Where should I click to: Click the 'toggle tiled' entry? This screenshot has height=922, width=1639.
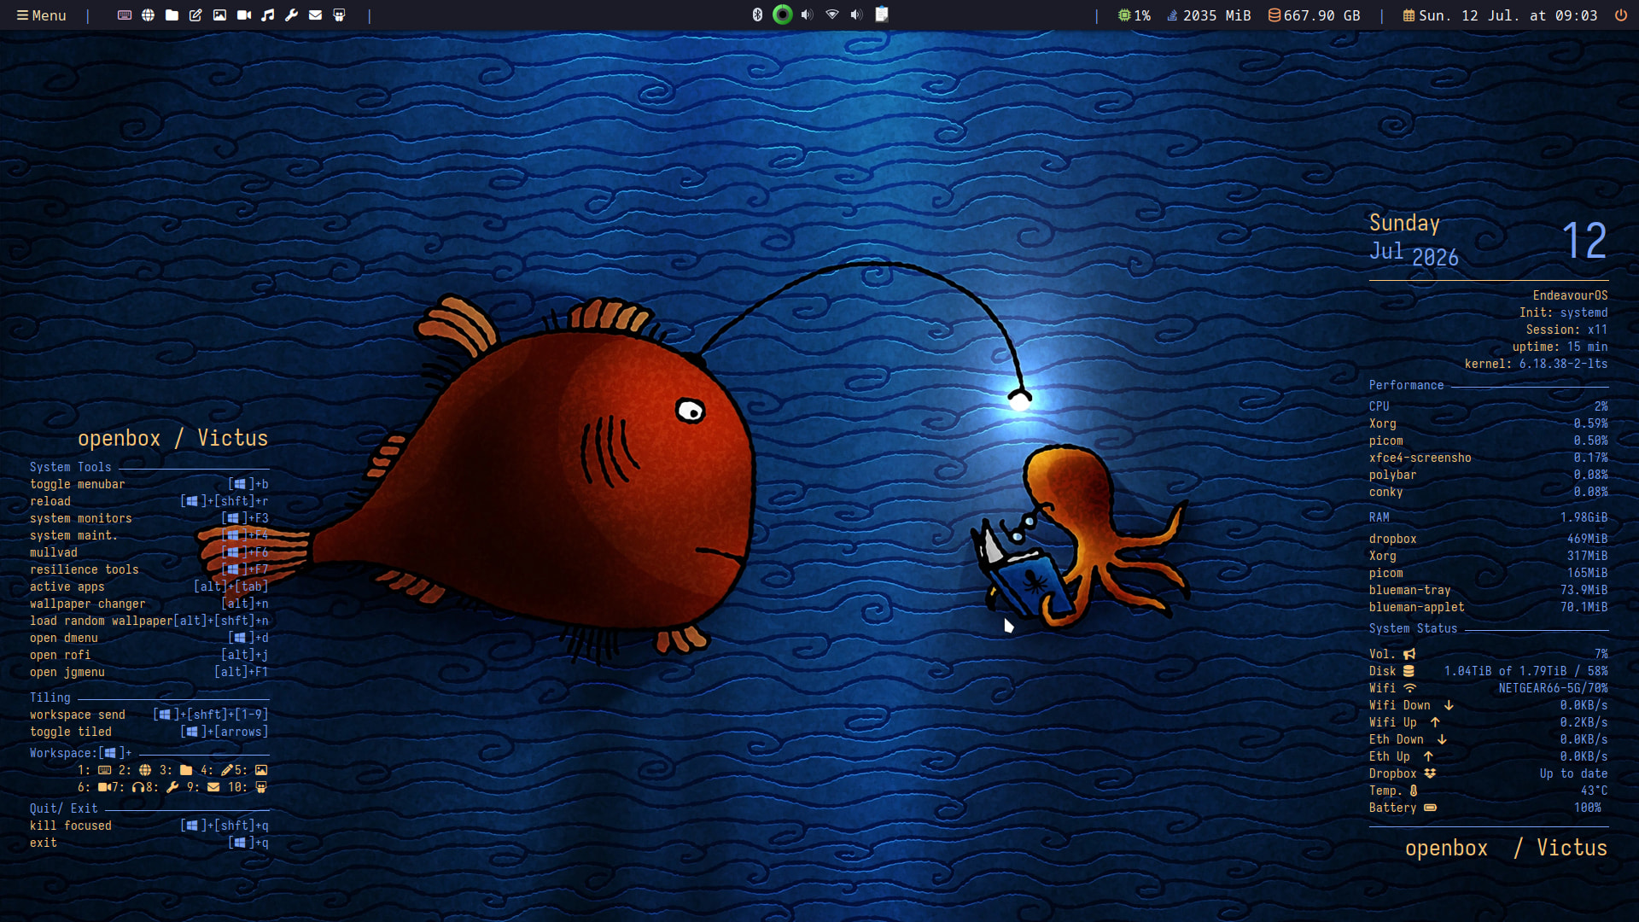[71, 732]
